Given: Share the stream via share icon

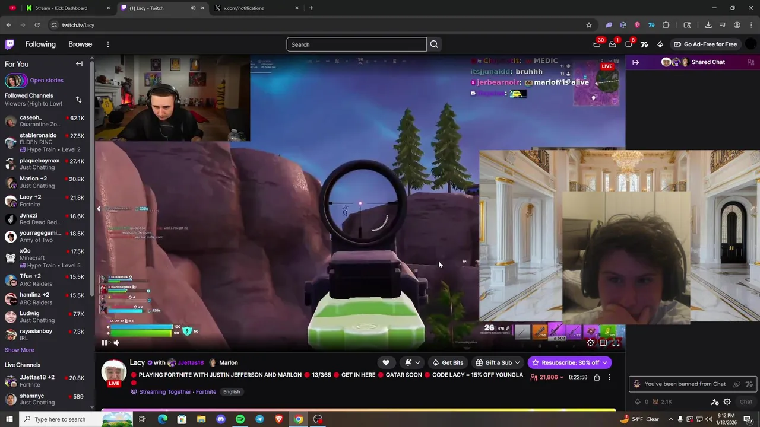Looking at the screenshot, I should [x=597, y=377].
